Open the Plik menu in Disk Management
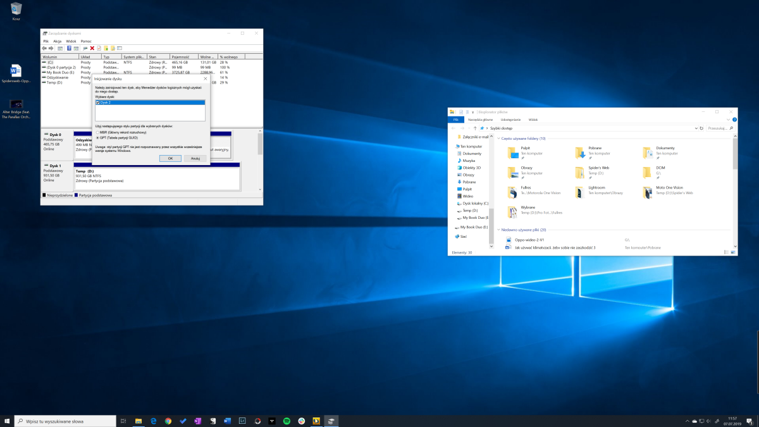The height and width of the screenshot is (427, 759). (x=46, y=41)
